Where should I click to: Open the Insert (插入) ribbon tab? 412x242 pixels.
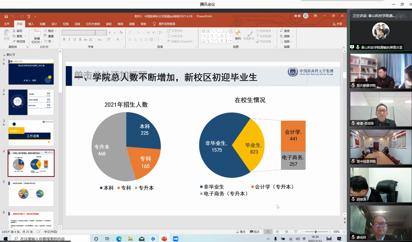click(x=31, y=24)
